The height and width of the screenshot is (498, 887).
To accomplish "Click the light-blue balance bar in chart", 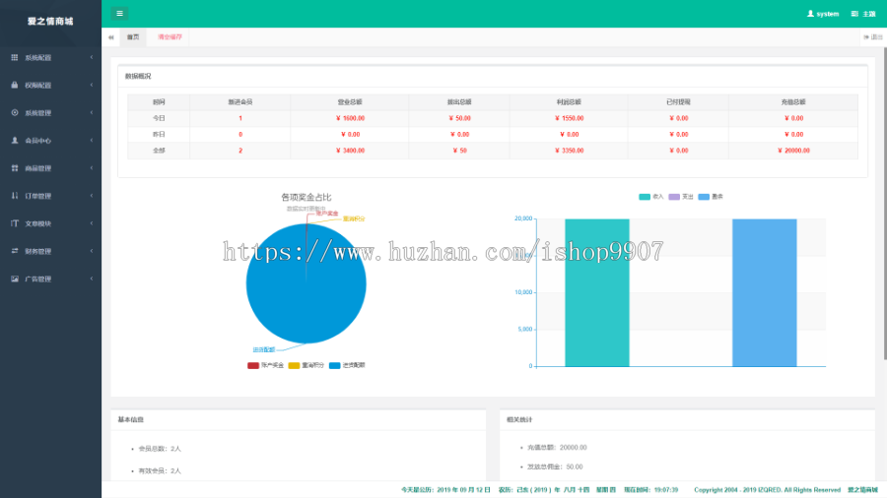I will 764,292.
